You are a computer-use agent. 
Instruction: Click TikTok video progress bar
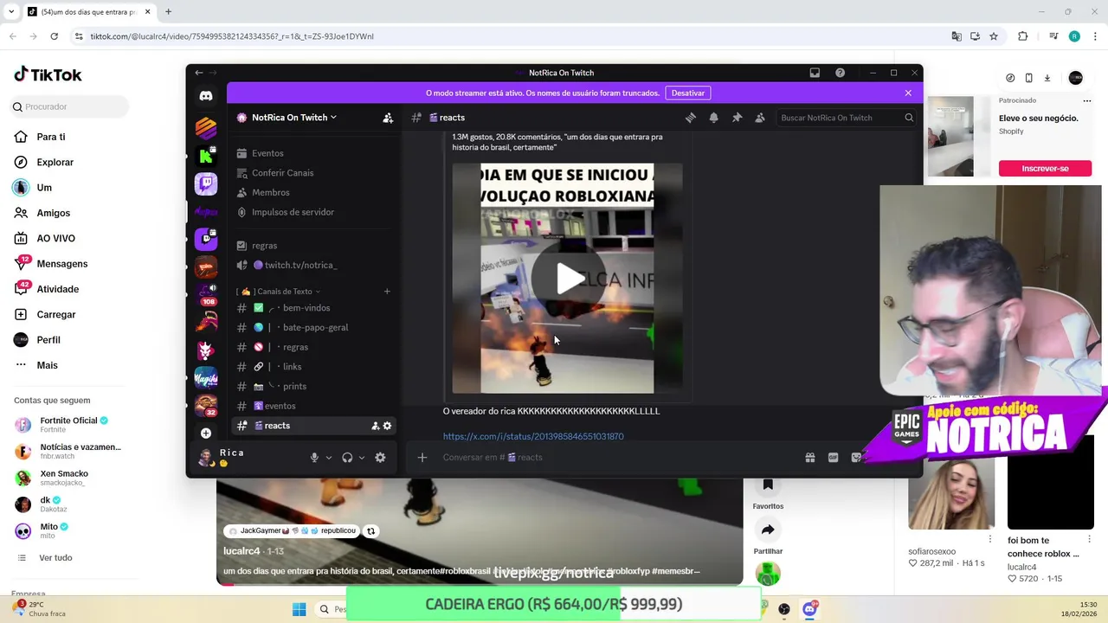pyautogui.click(x=480, y=584)
